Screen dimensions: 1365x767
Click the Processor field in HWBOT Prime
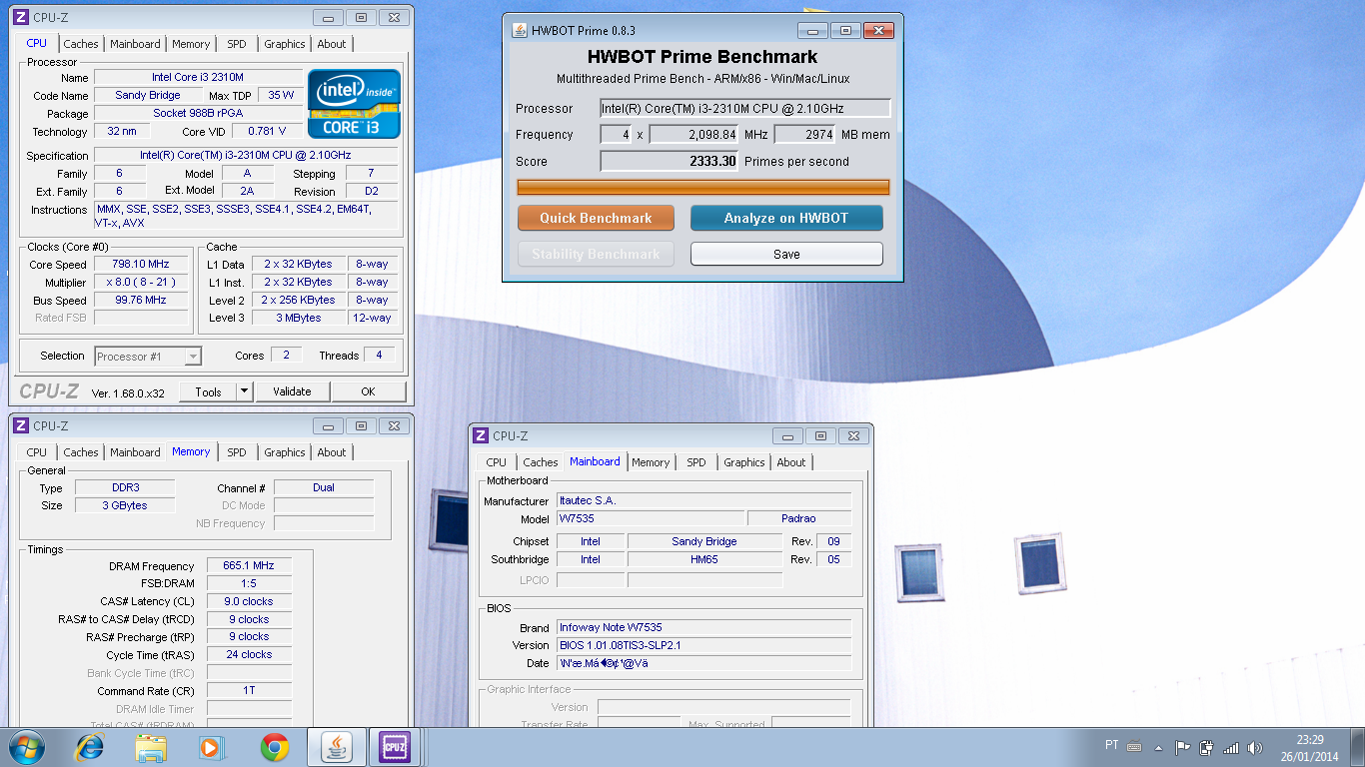coord(745,108)
